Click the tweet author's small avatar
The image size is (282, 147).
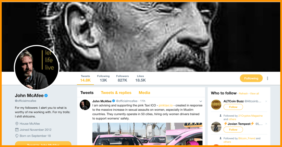tap(85, 105)
